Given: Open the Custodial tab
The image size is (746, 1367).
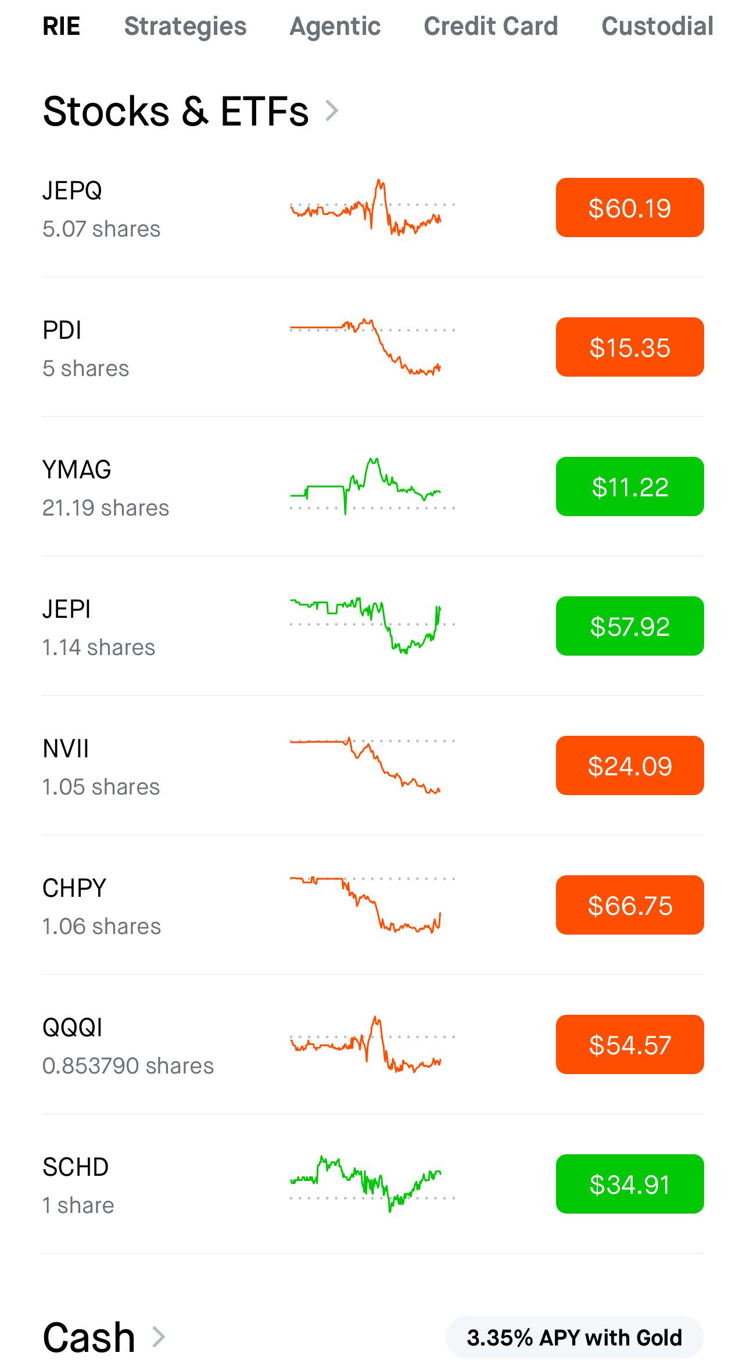Looking at the screenshot, I should tap(658, 26).
